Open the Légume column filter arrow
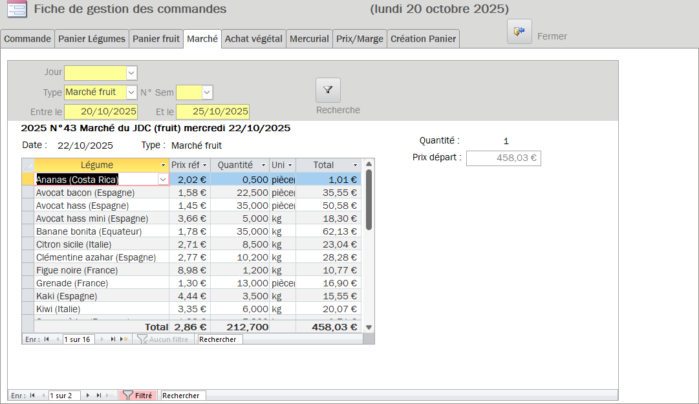This screenshot has height=404, width=699. pos(163,165)
